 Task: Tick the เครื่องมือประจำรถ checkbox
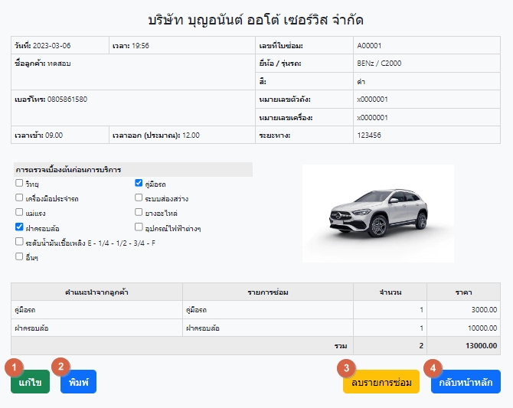[x=19, y=198]
